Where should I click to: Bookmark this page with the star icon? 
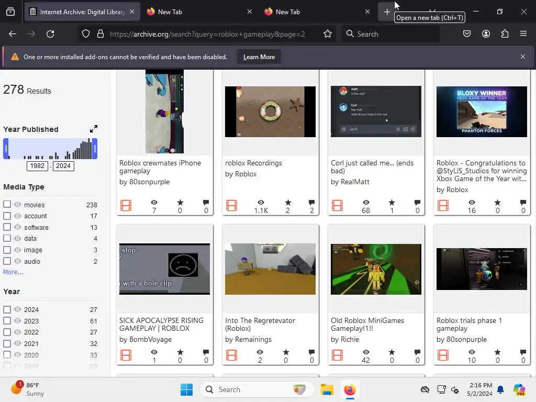click(x=328, y=34)
